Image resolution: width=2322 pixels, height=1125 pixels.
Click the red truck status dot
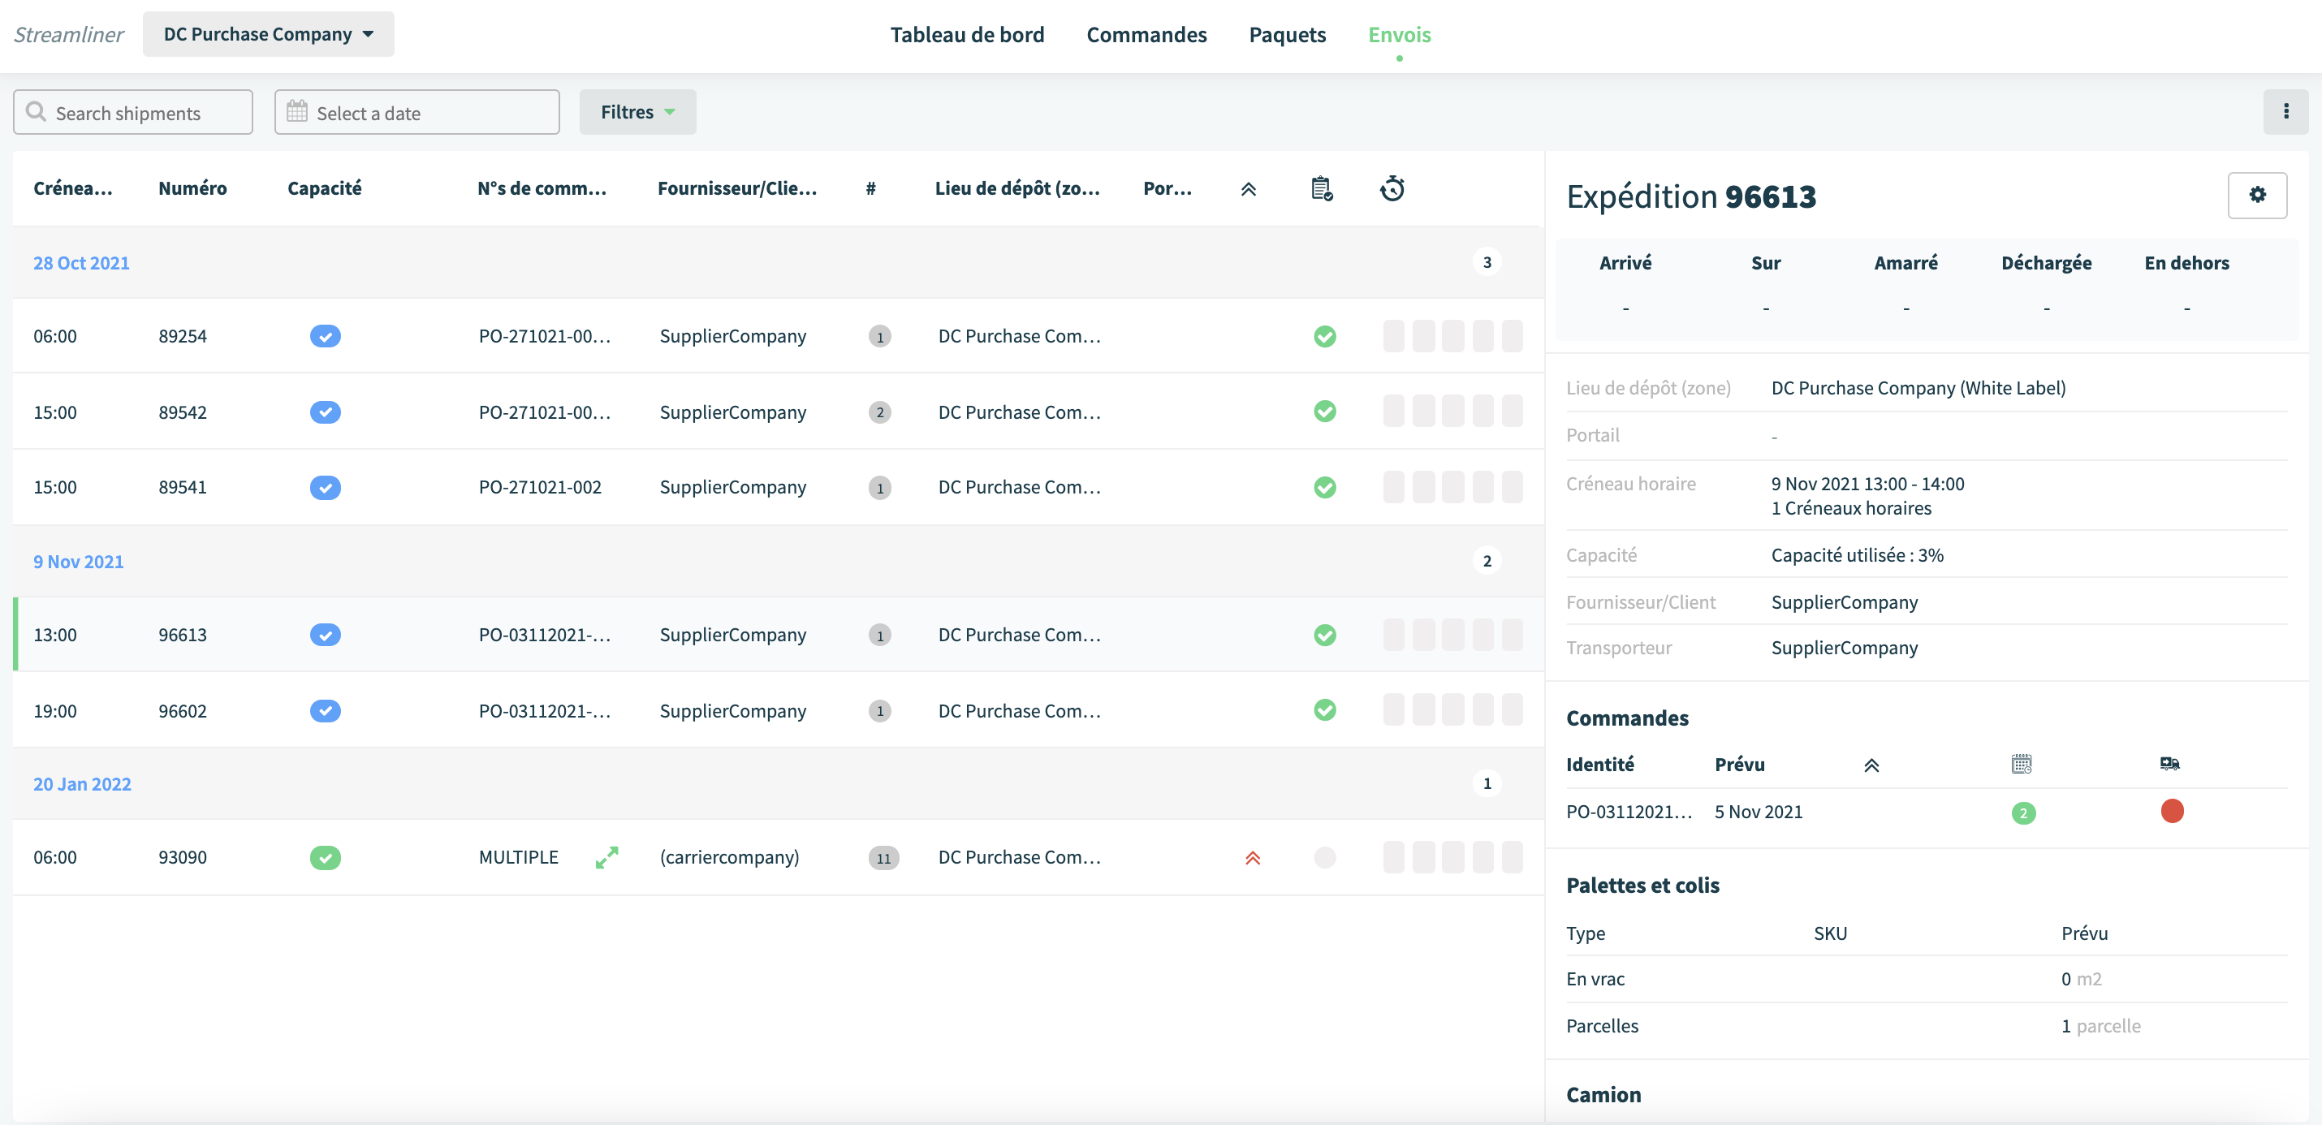[x=2172, y=812]
